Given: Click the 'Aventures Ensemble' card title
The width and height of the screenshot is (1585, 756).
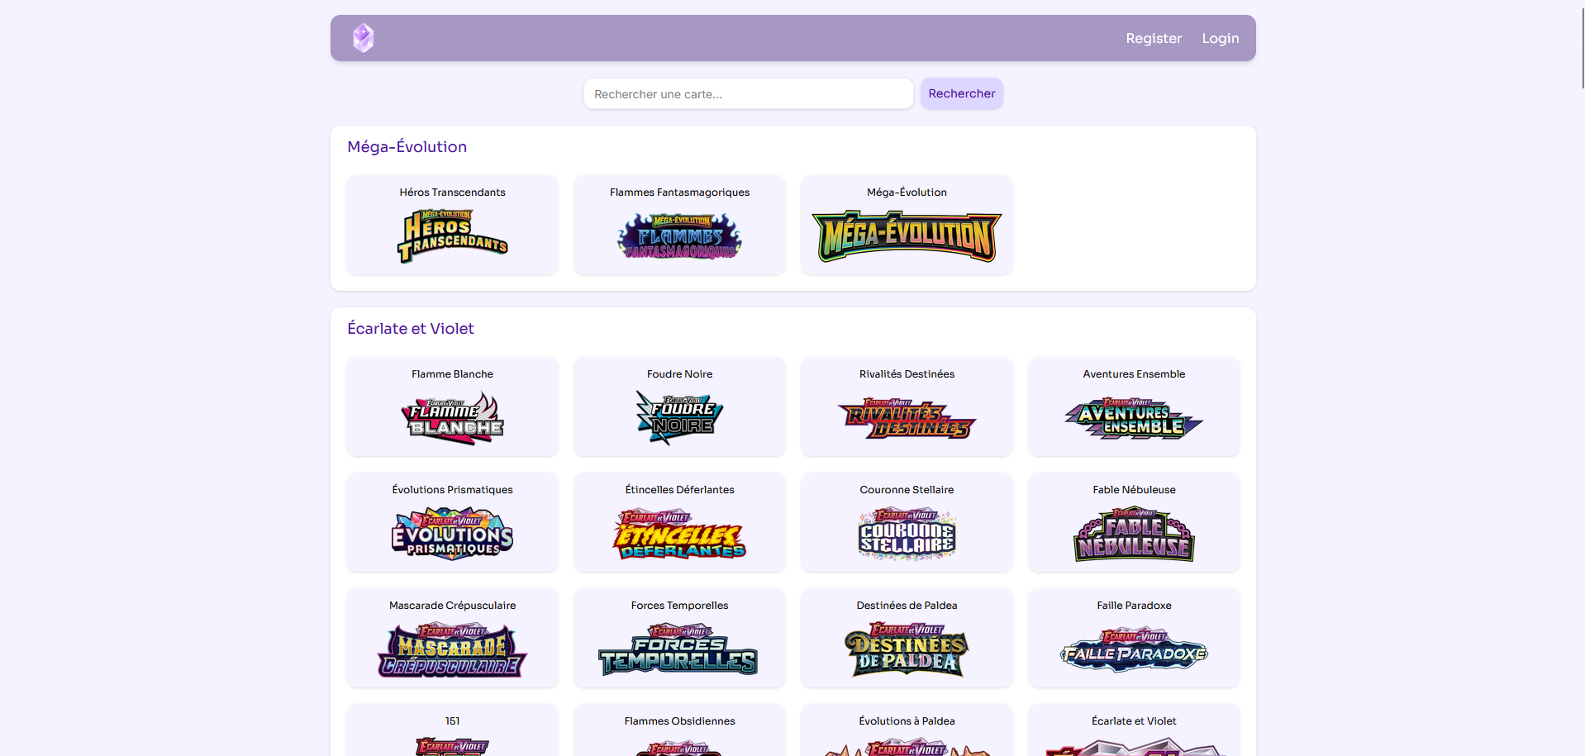Looking at the screenshot, I should (1134, 374).
